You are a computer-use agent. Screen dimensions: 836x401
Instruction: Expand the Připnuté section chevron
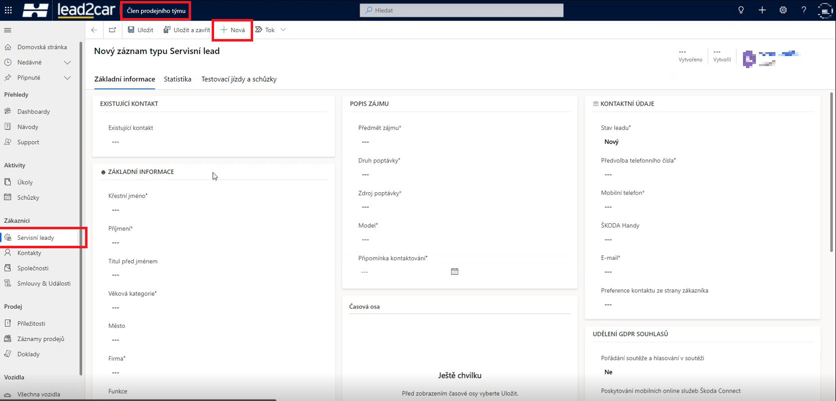pos(68,78)
